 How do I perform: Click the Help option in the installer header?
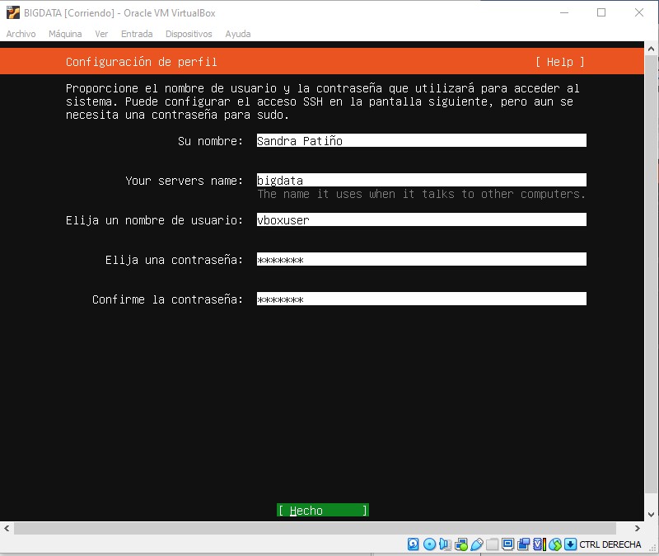560,61
